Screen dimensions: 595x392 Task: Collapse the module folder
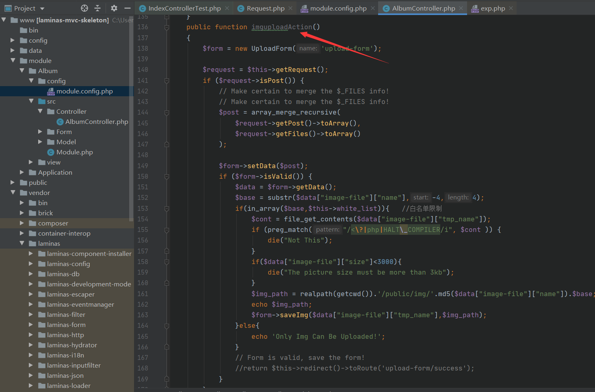[x=13, y=60]
